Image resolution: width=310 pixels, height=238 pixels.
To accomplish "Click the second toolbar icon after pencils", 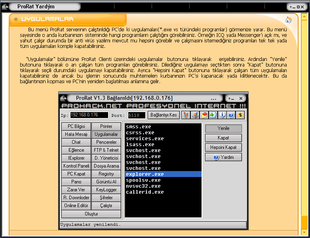I will 195,115.
